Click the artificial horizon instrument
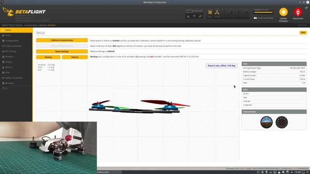The width and height of the screenshot is (310, 174). click(266, 122)
